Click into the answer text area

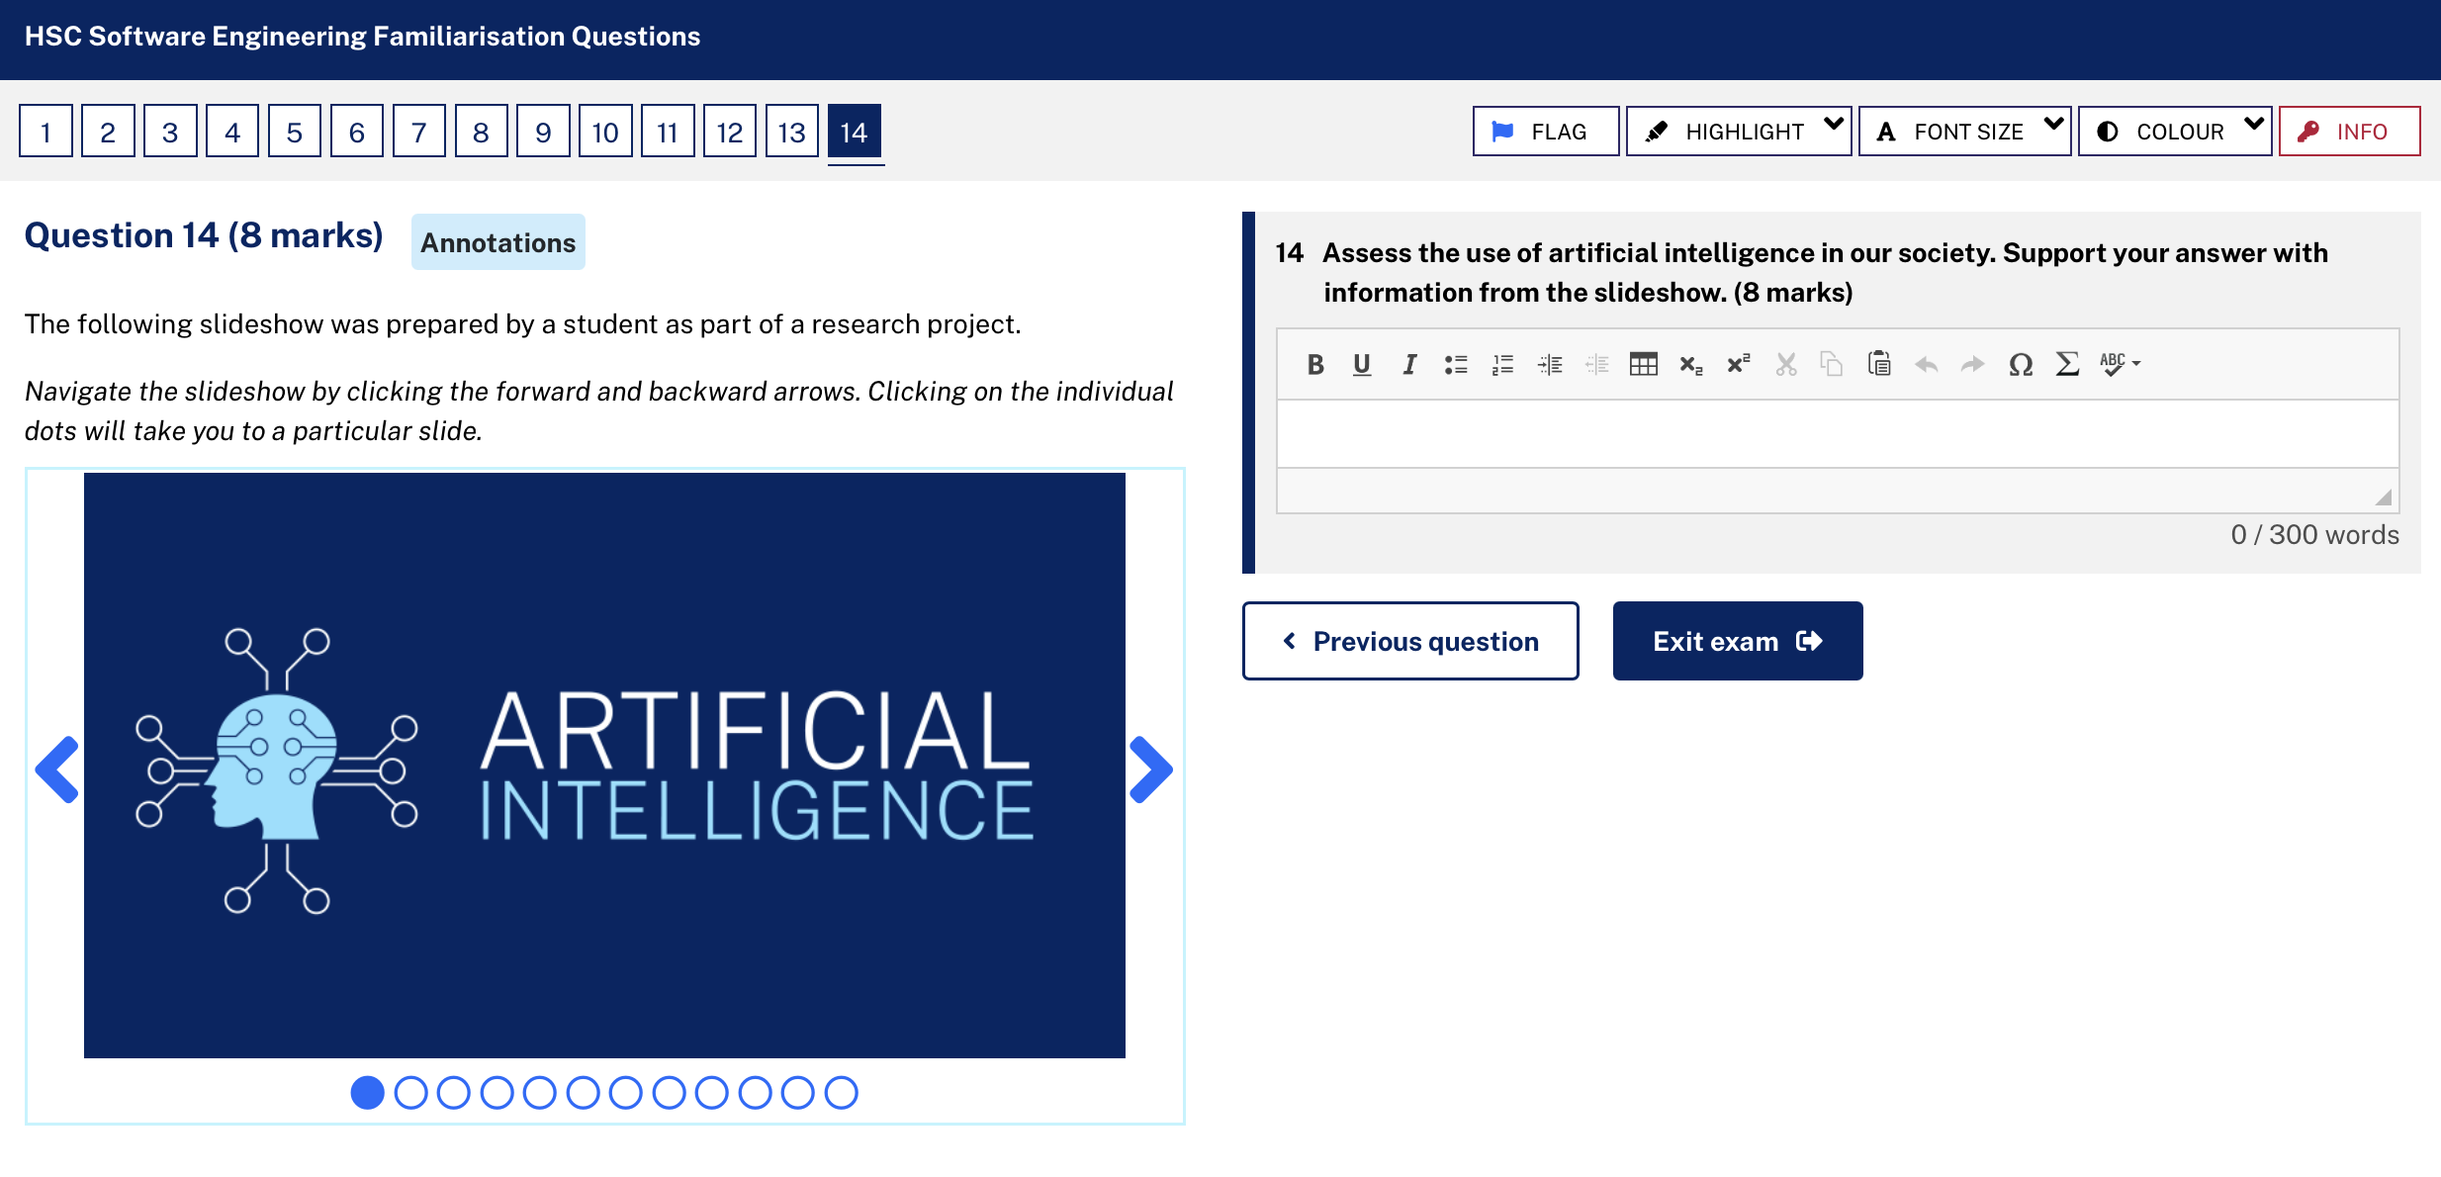[x=1838, y=433]
